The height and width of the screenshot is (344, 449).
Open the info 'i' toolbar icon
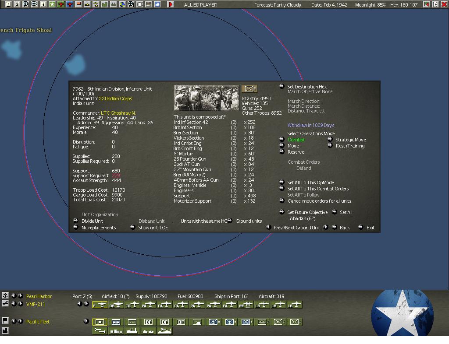tap(43, 4)
